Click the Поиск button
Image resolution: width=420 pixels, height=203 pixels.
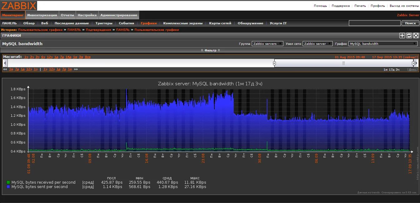(x=410, y=23)
